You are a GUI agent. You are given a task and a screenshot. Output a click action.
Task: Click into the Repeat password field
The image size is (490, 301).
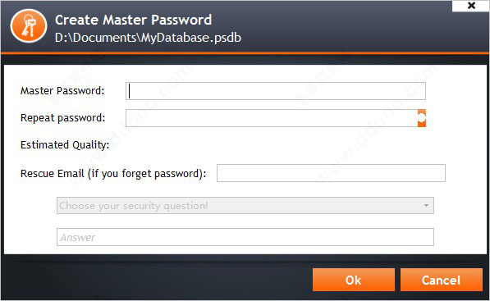coord(271,118)
